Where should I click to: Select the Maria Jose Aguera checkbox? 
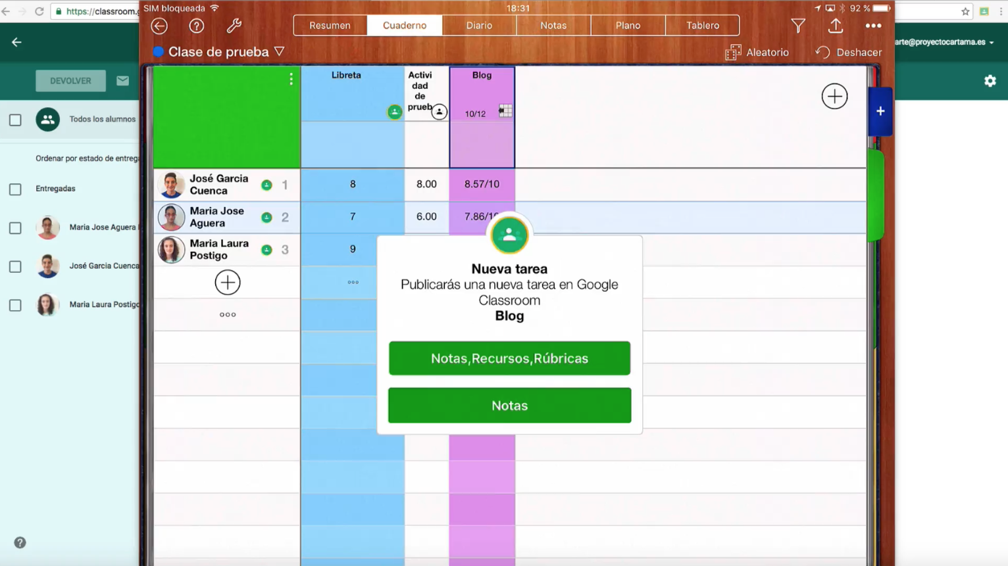pyautogui.click(x=15, y=228)
